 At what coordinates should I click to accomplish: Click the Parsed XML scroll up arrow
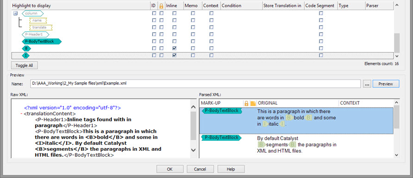[397, 103]
